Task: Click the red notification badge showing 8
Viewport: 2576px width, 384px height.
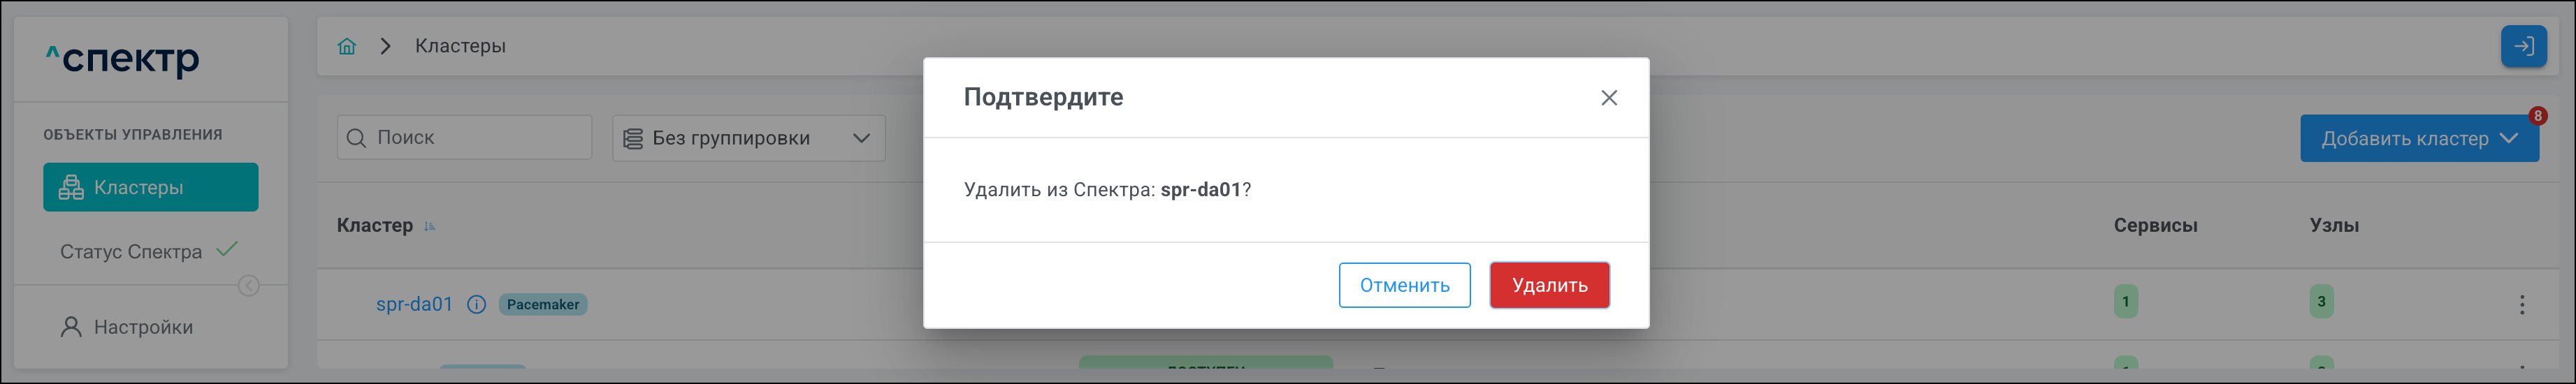Action: pyautogui.click(x=2537, y=116)
